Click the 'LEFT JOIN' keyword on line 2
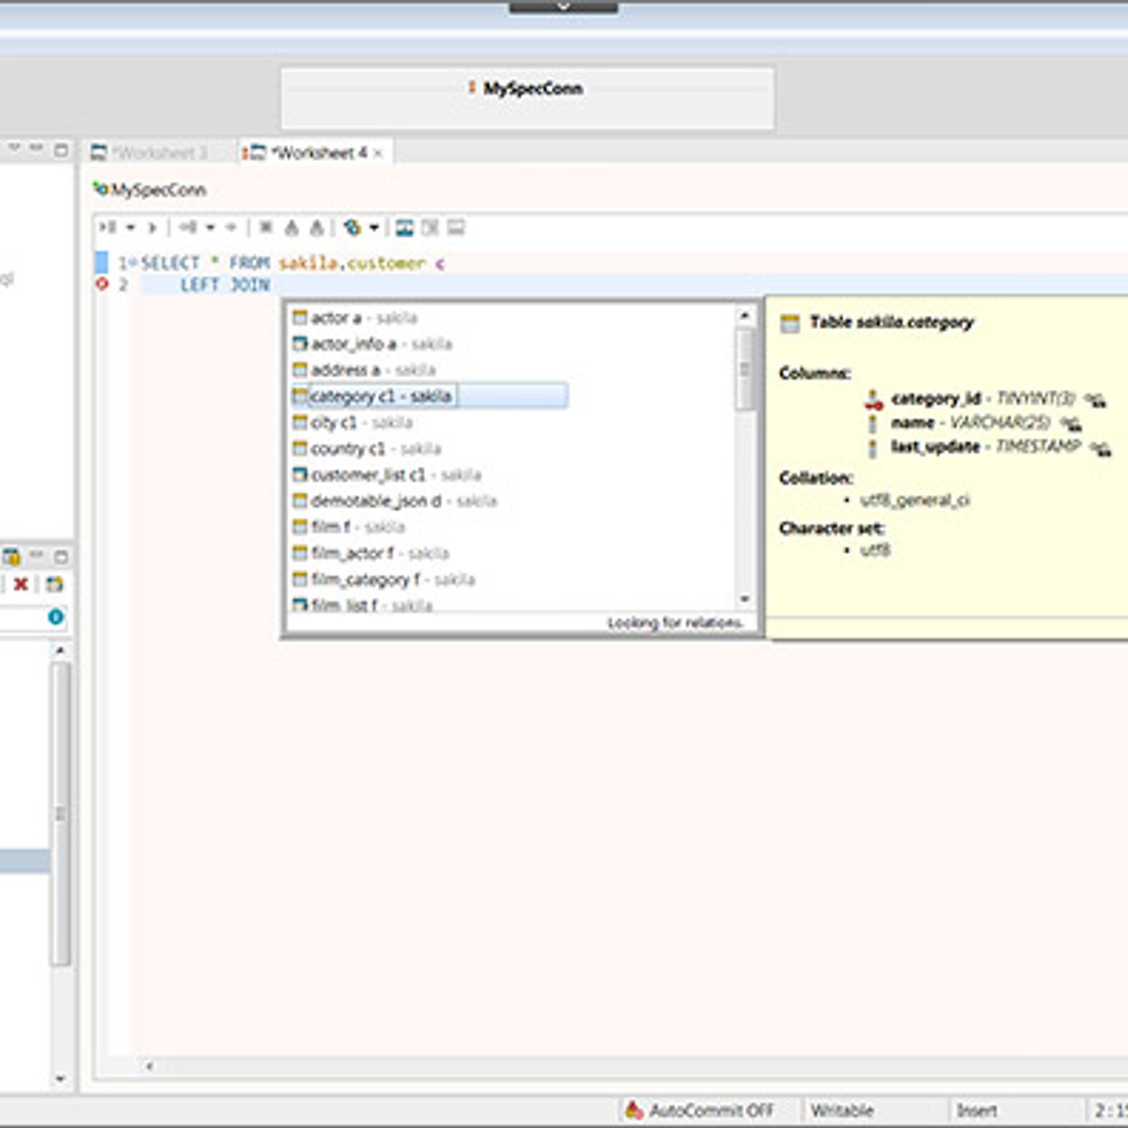Image resolution: width=1128 pixels, height=1128 pixels. coord(225,285)
